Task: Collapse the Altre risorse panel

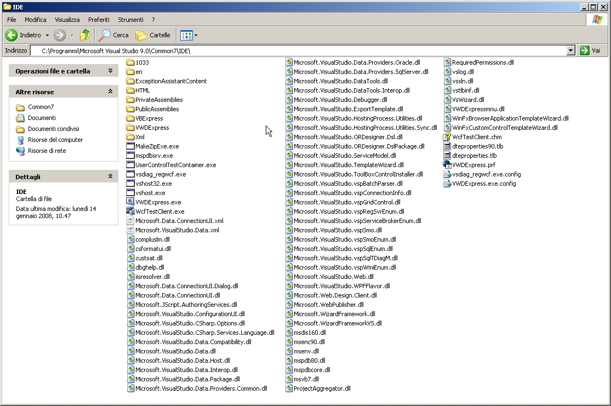Action: 110,92
